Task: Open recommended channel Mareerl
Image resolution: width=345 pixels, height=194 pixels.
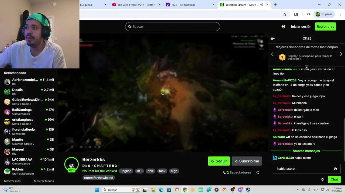Action: [29, 151]
